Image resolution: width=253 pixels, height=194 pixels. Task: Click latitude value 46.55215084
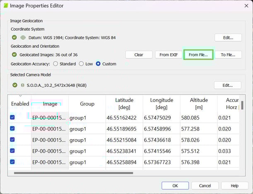[x=121, y=140]
